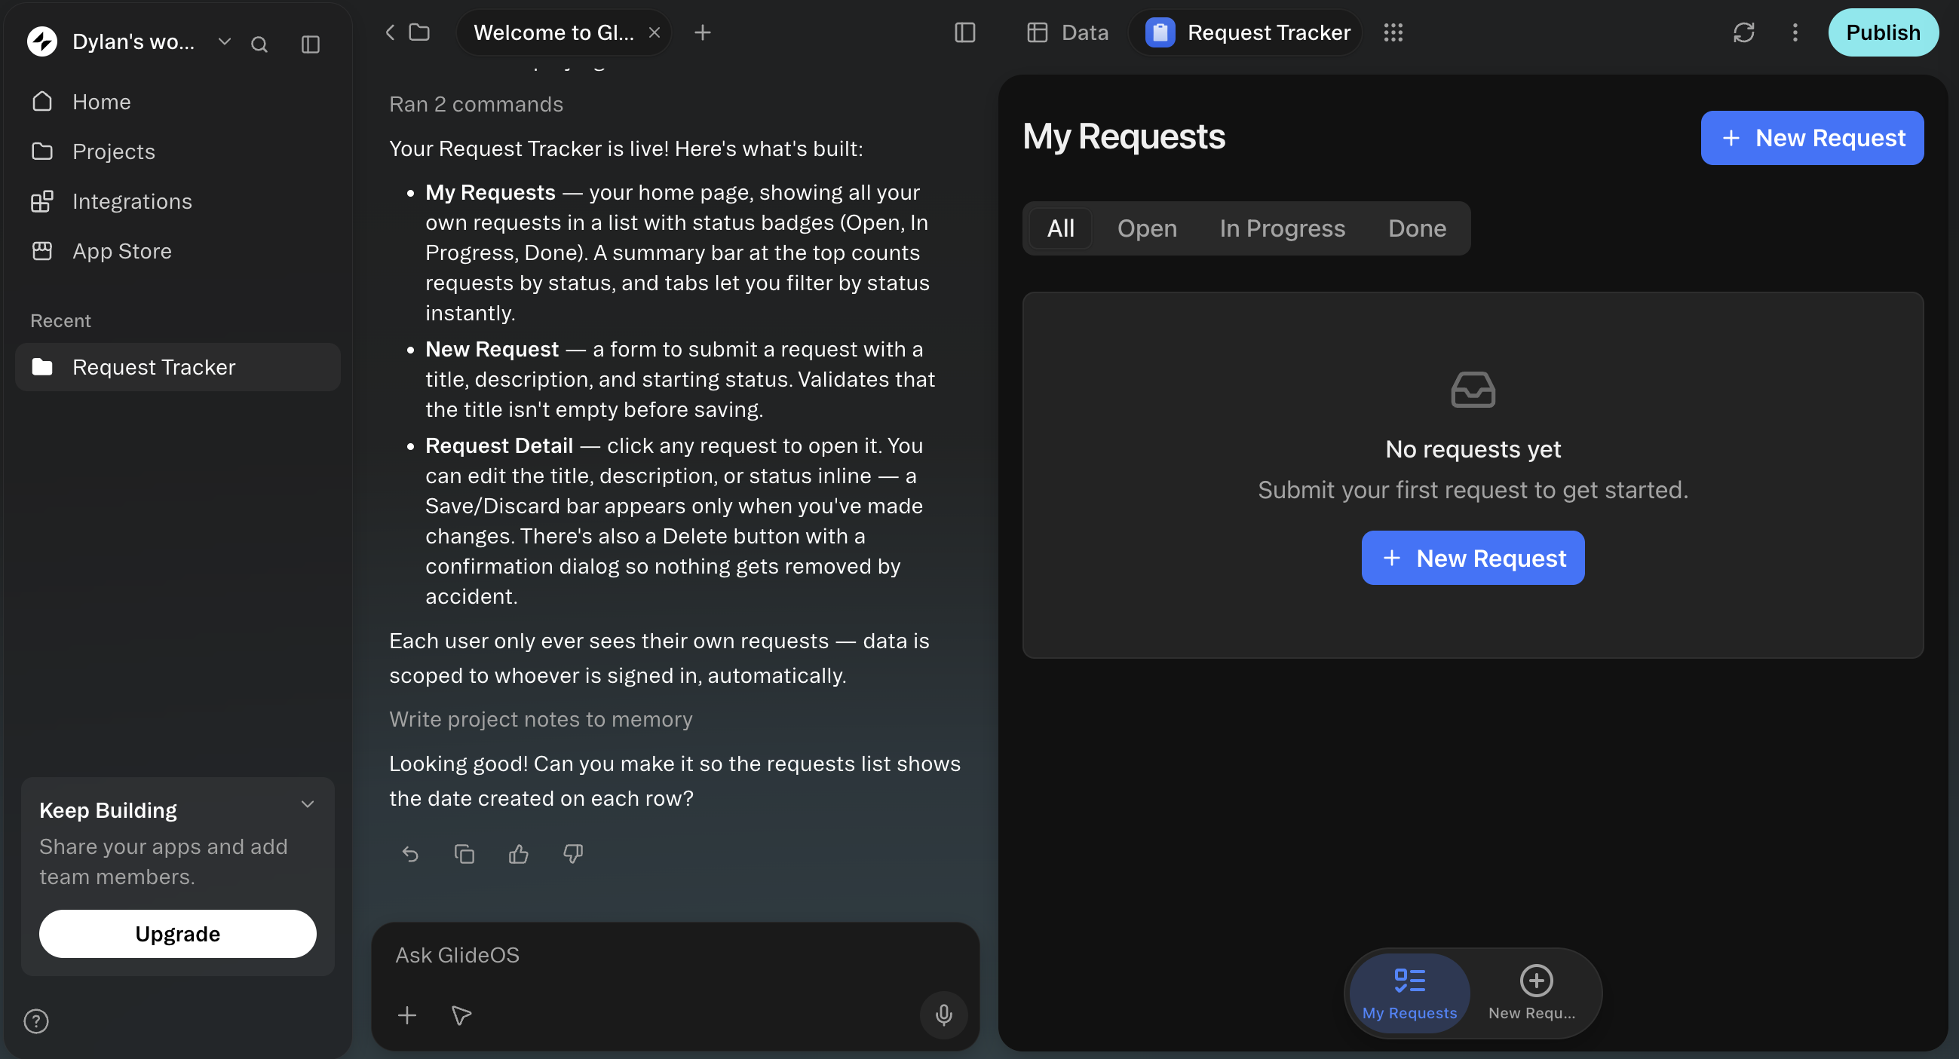Screen dimensions: 1959x1059
Task: Publish the app
Action: click(x=1883, y=32)
